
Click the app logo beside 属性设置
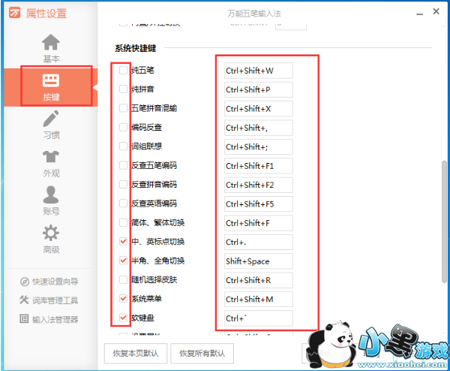14,13
